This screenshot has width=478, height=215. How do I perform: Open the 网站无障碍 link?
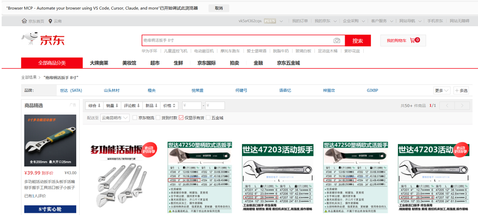tap(459, 21)
